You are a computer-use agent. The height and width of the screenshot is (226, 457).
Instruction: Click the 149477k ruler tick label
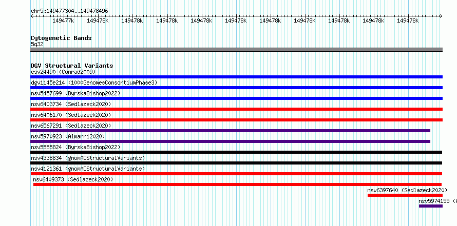pyautogui.click(x=63, y=20)
